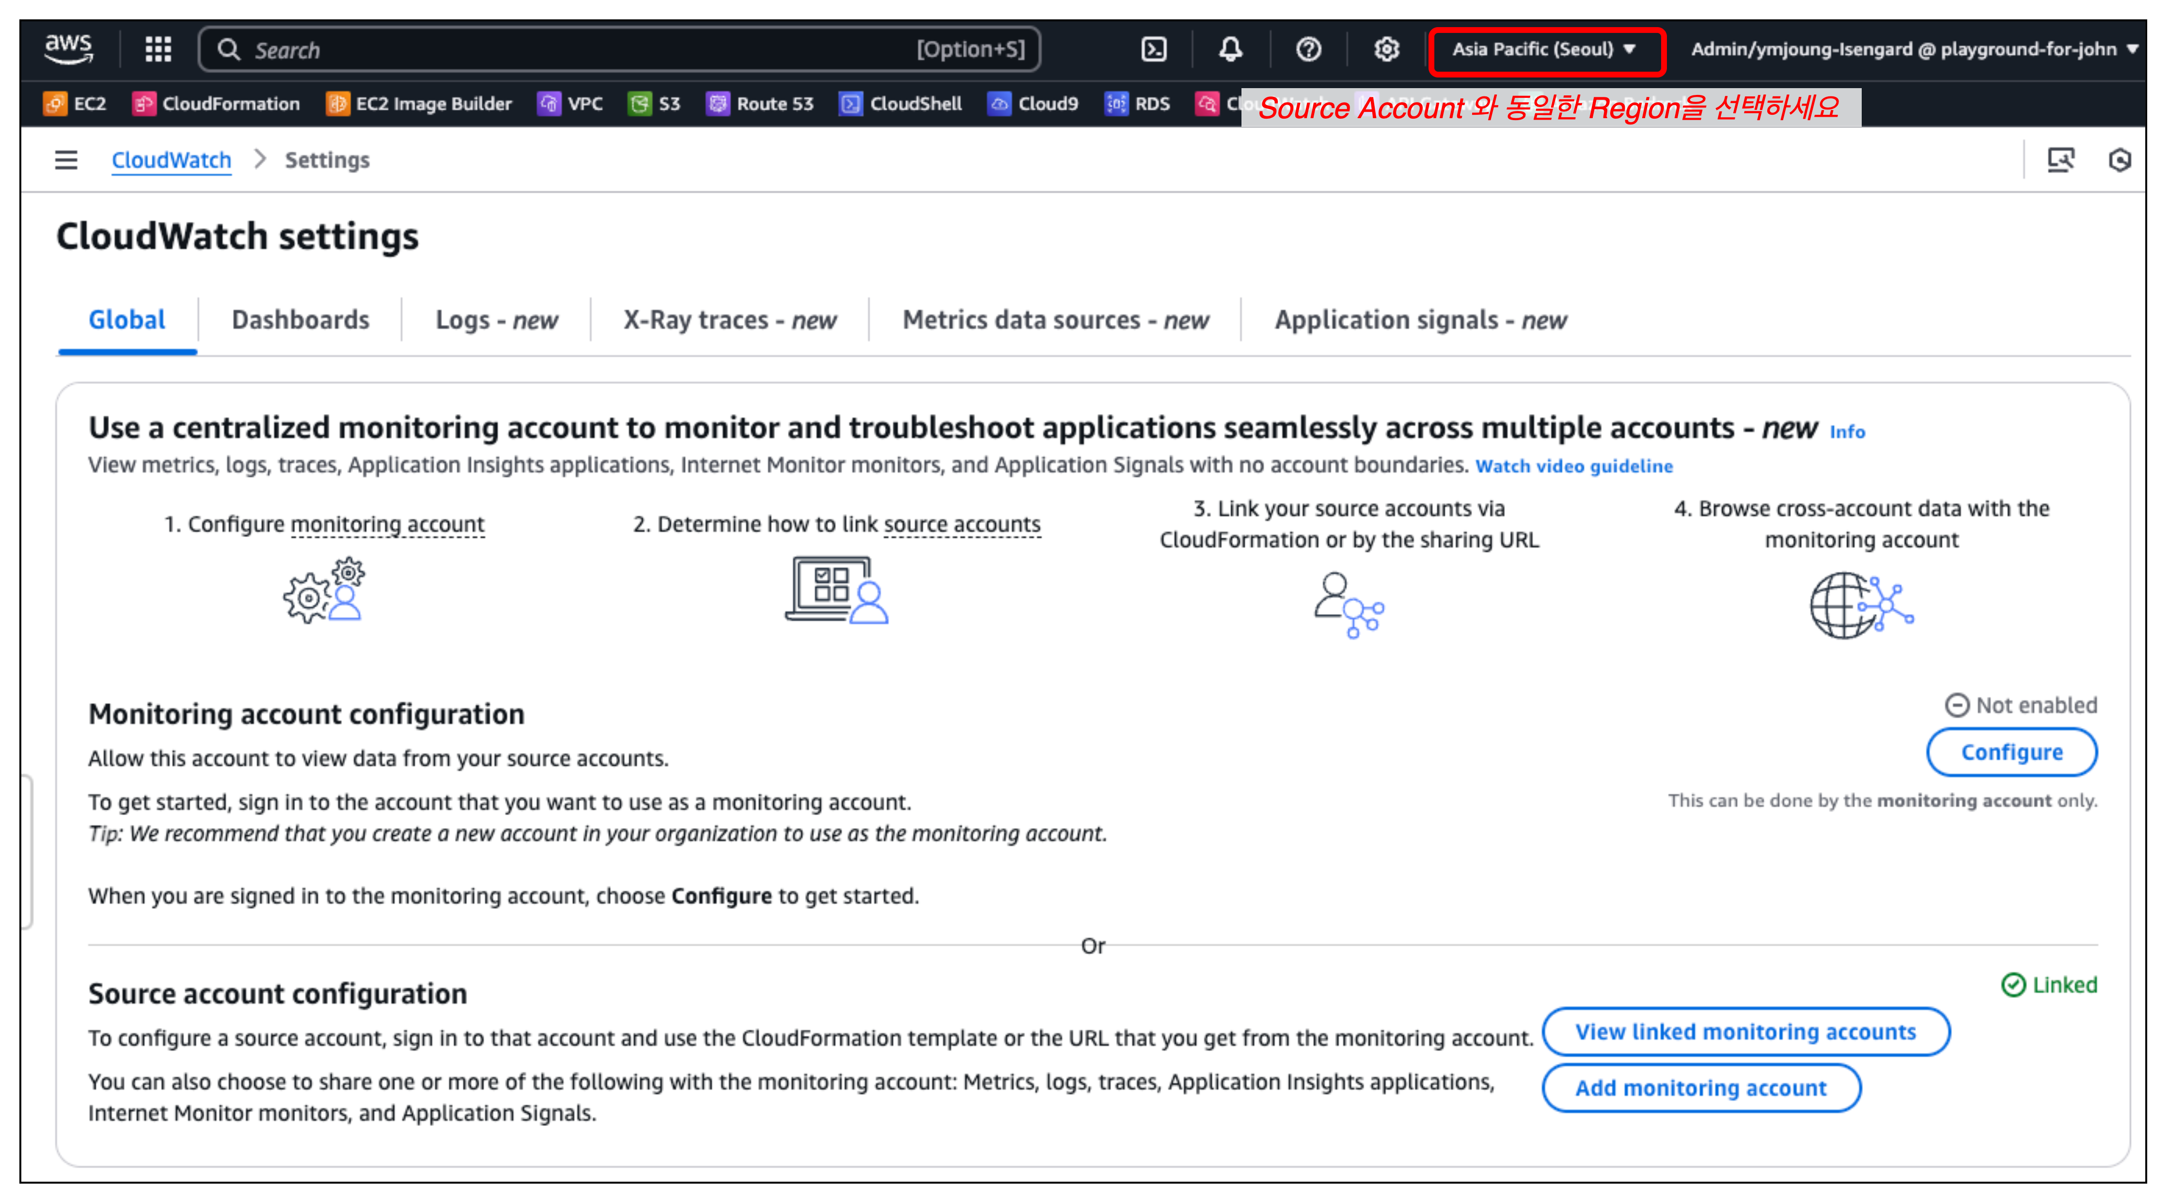The image size is (2167, 1203).
Task: Open the help question mark menu
Action: pyautogui.click(x=1308, y=49)
